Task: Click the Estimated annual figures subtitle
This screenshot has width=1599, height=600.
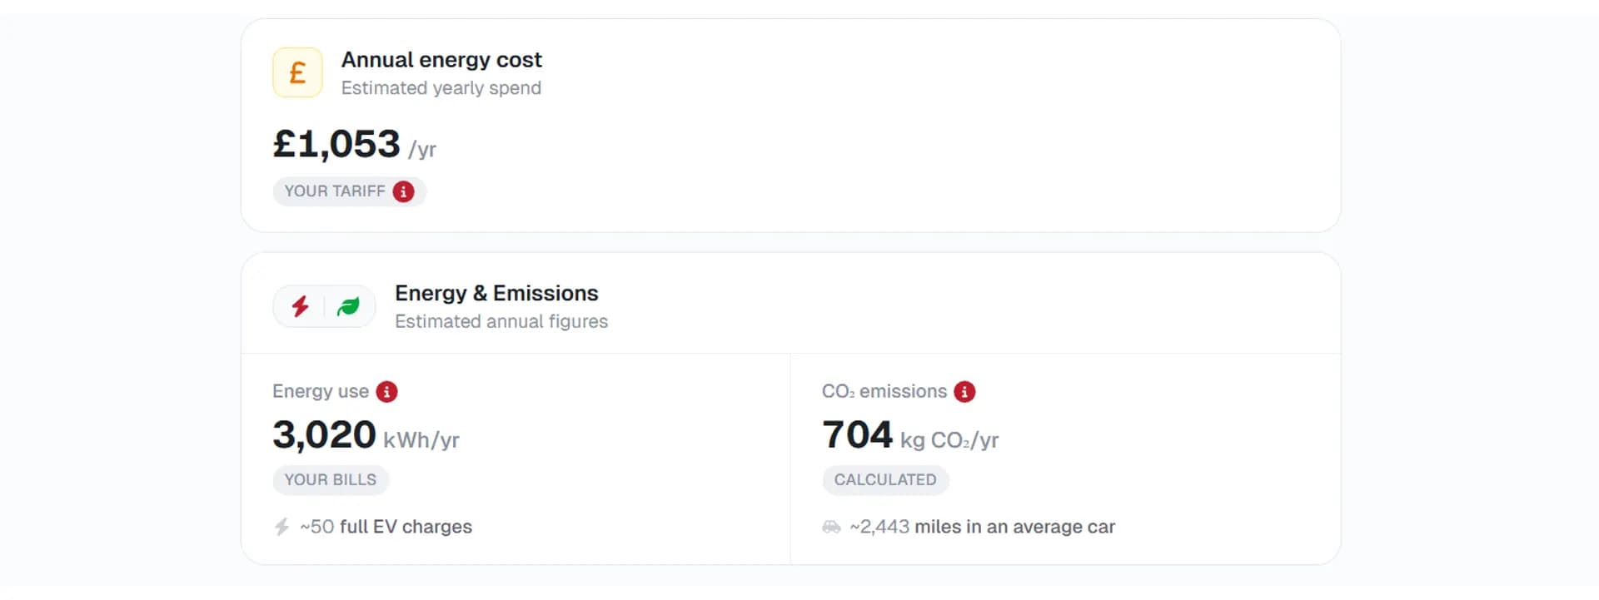Action: (501, 321)
